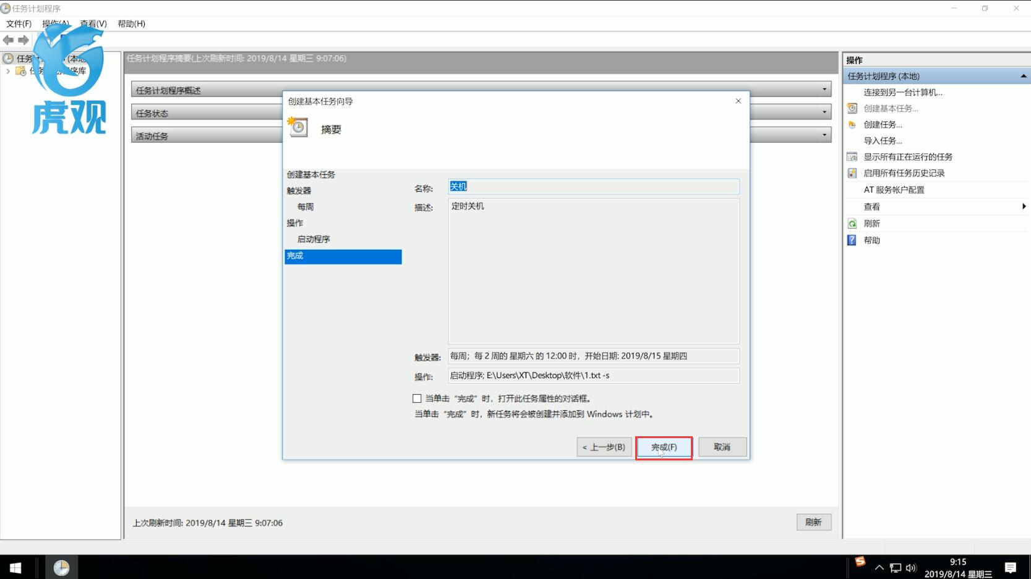Select the highlighted 完成 wizard step
Viewport: 1031px width, 579px height.
pos(343,256)
